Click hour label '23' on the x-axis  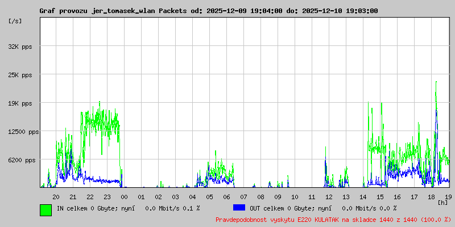107,197
